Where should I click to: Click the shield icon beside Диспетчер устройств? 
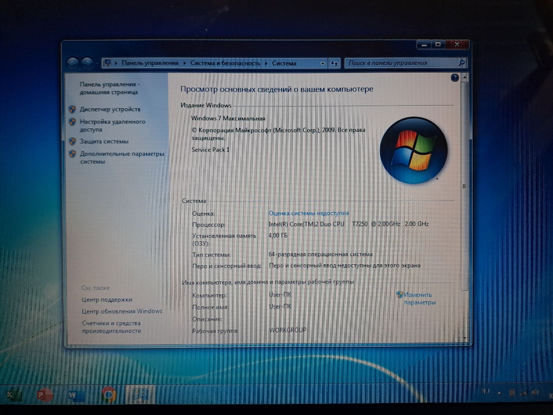pyautogui.click(x=72, y=109)
